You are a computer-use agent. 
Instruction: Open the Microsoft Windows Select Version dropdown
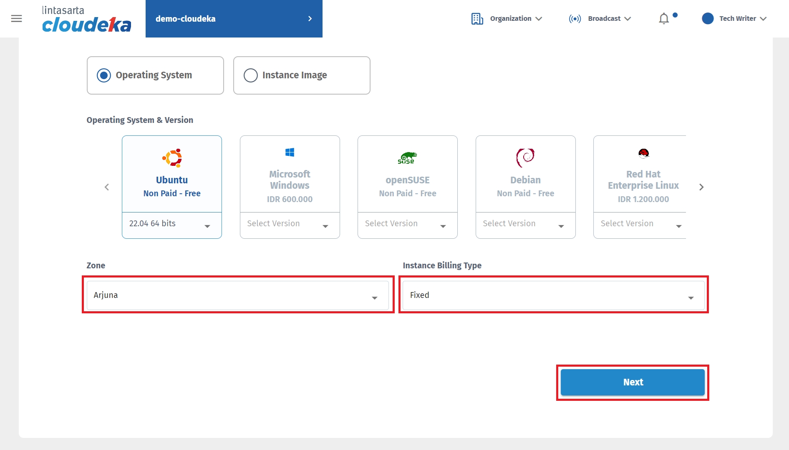pos(290,225)
